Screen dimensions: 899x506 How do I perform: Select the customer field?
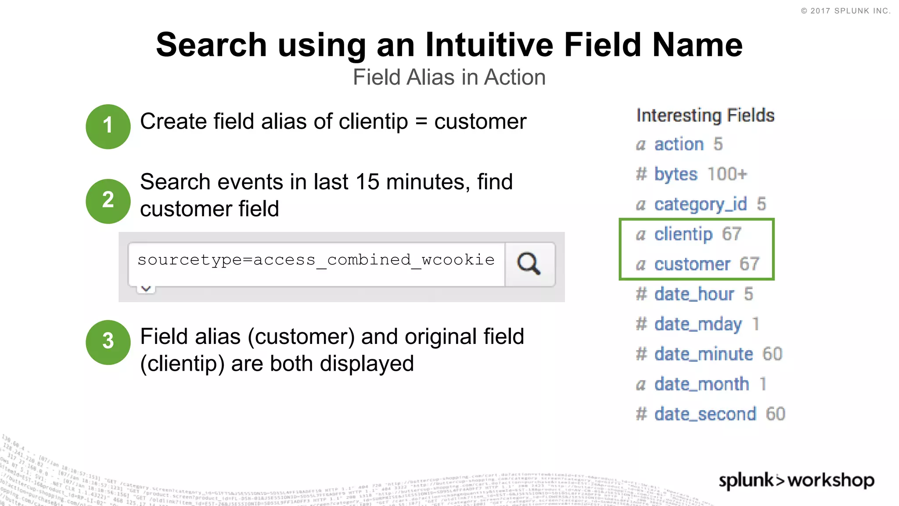(x=692, y=264)
